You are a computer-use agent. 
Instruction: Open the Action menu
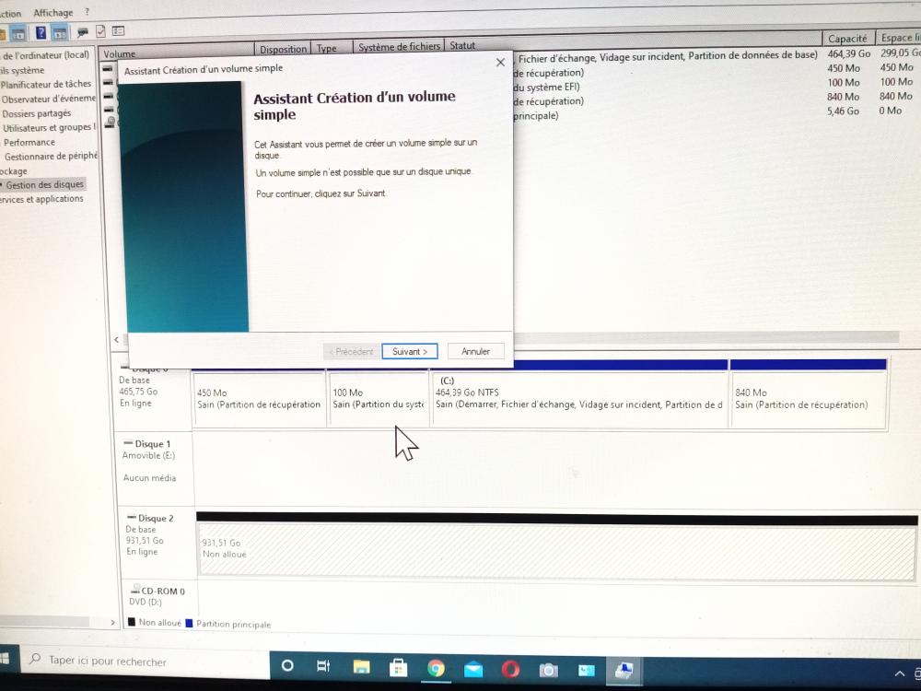[10, 13]
